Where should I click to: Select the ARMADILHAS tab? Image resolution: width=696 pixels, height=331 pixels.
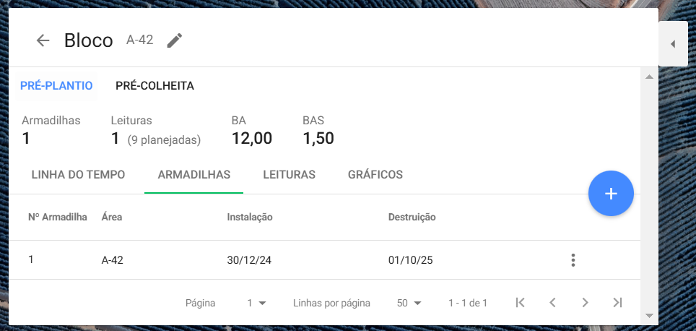193,175
